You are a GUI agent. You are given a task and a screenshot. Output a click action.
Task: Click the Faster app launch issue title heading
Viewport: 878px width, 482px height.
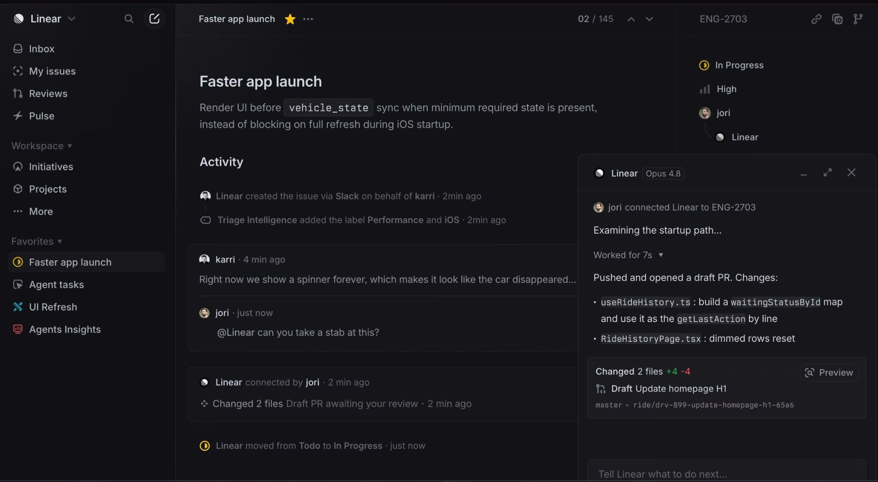(261, 81)
